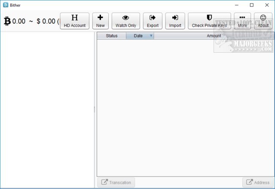The height and width of the screenshot is (189, 275).
Task: Click the Amount column header
Action: [x=214, y=36]
